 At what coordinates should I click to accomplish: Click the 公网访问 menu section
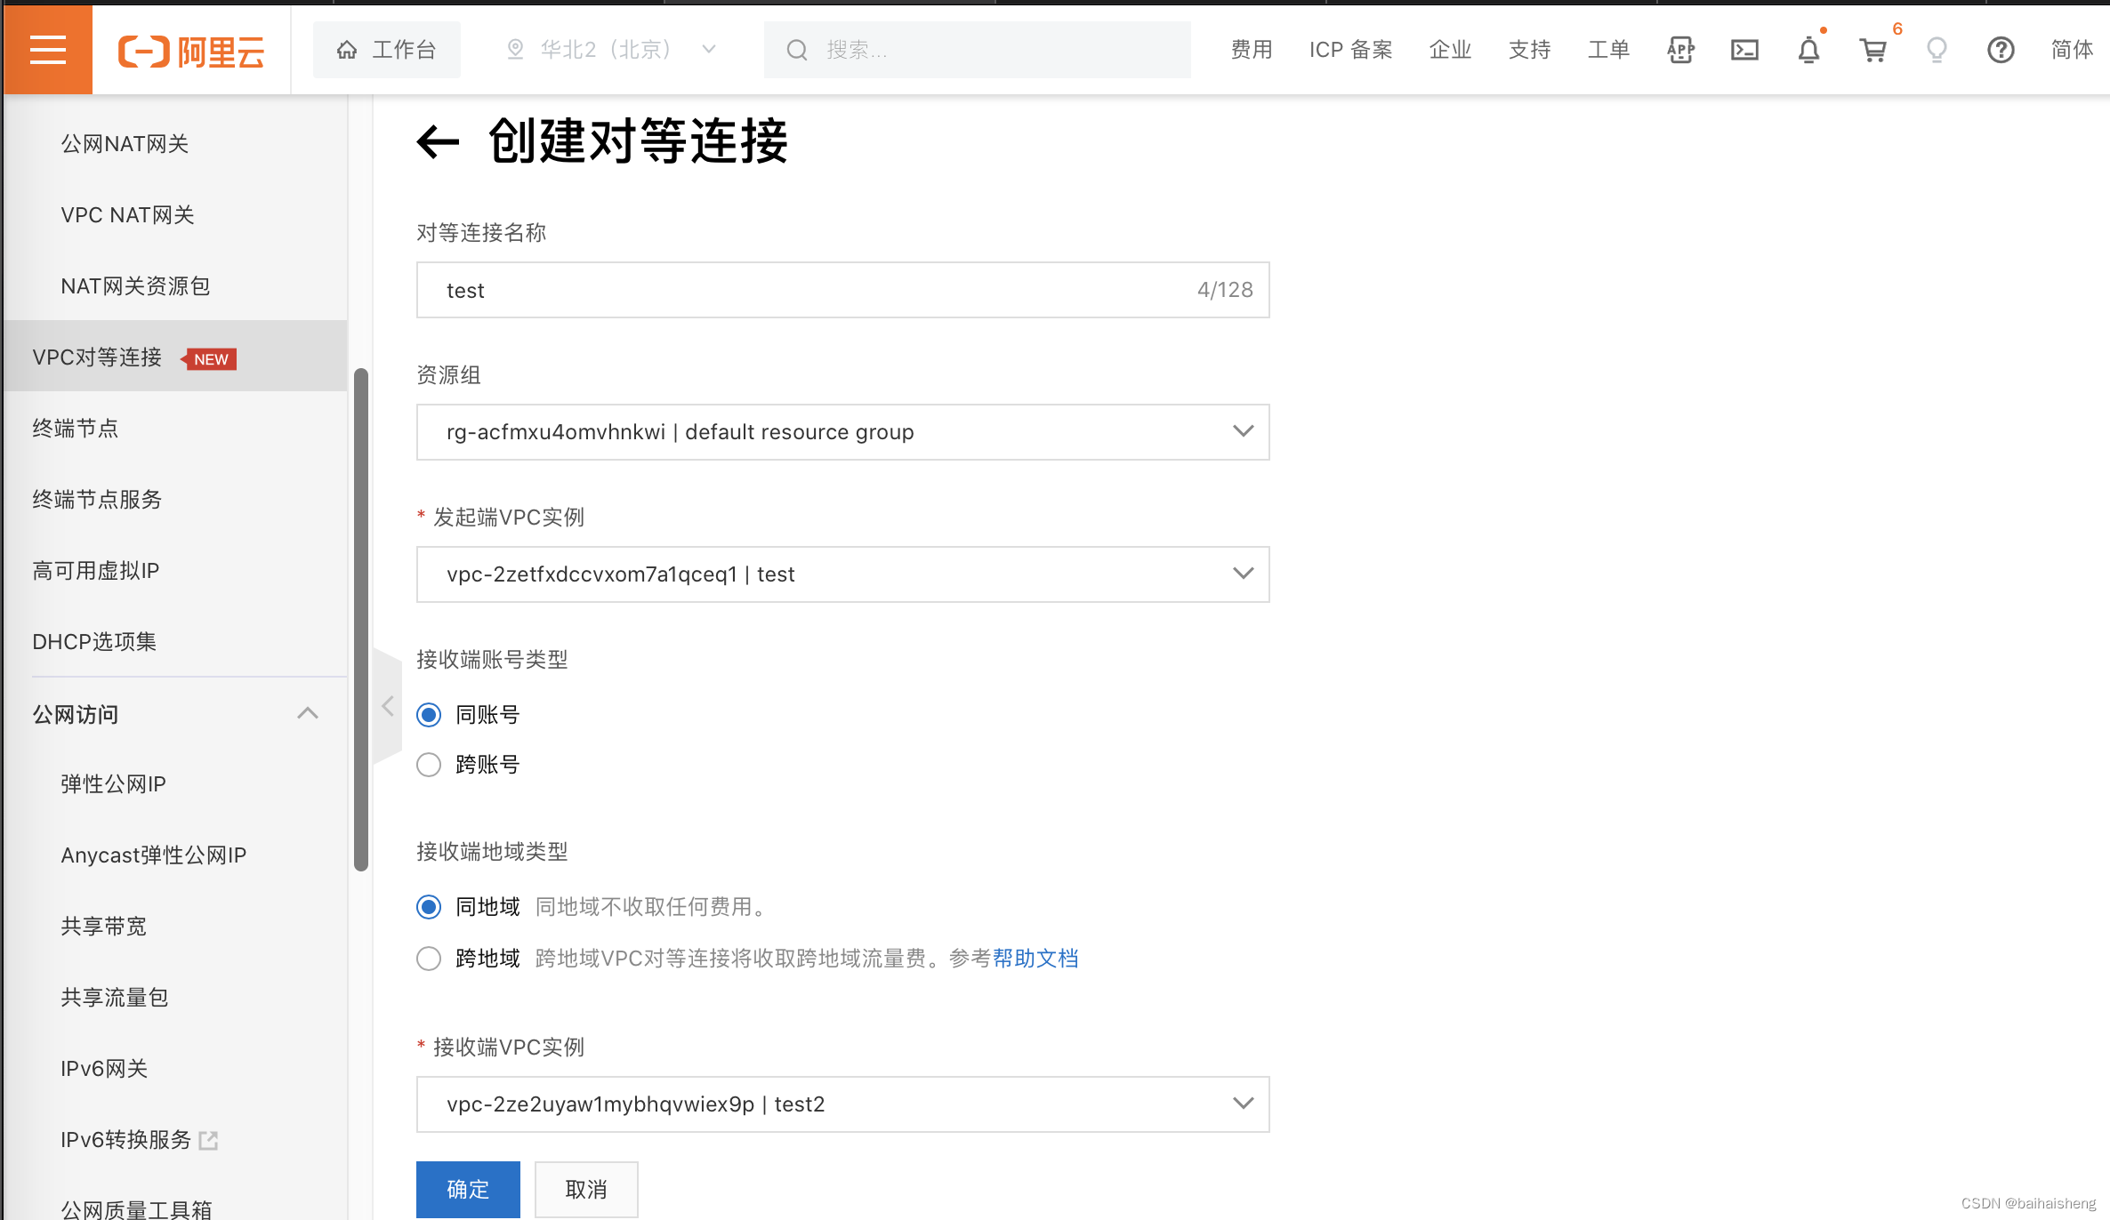(76, 715)
